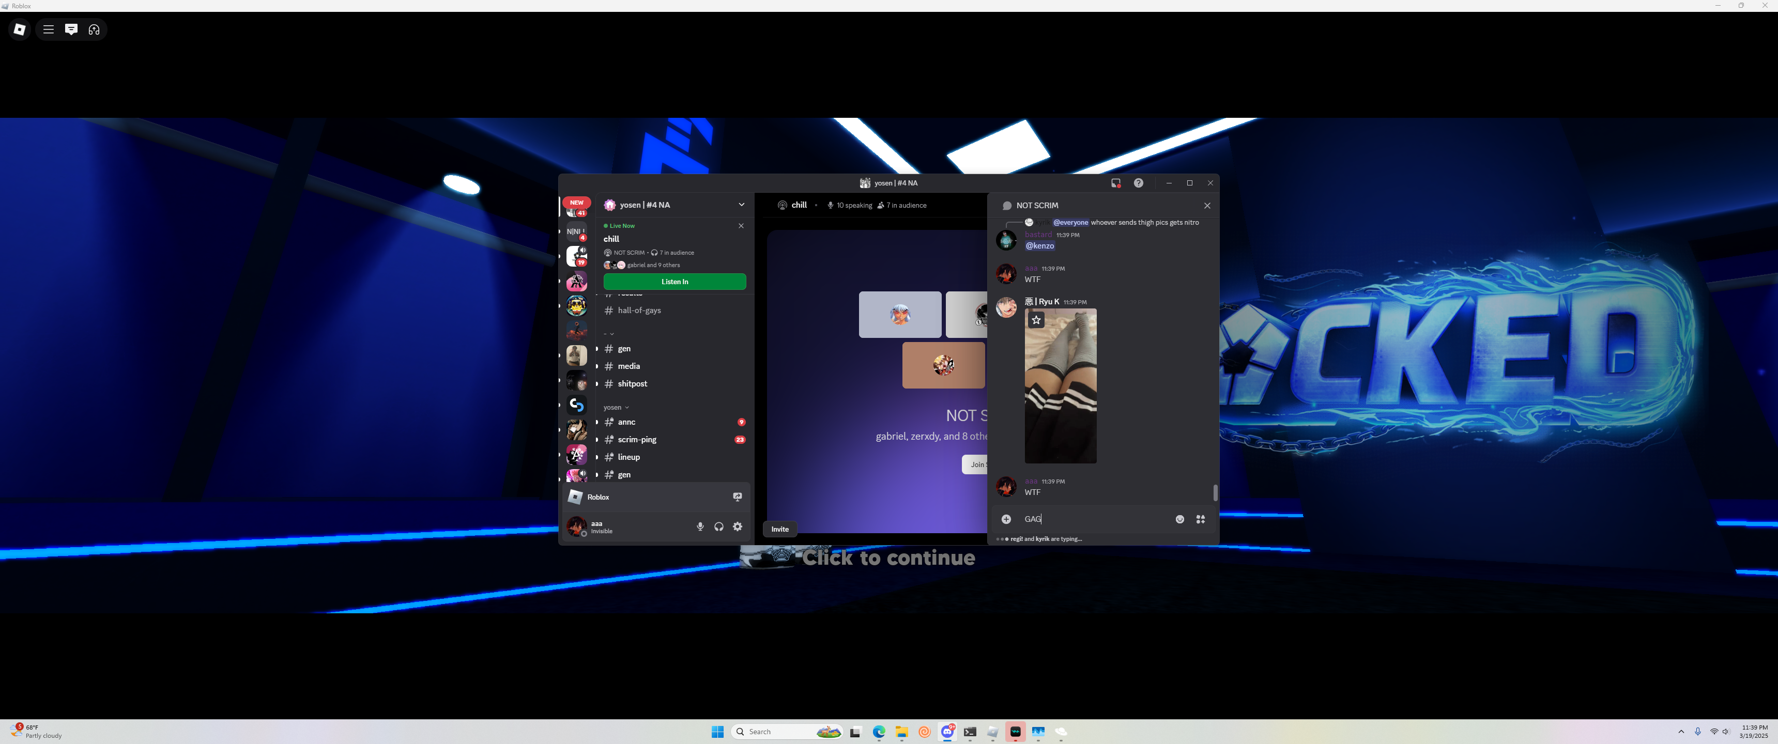Expand yosen | #4 NA server dropdown
This screenshot has width=1778, height=744.
(x=741, y=205)
